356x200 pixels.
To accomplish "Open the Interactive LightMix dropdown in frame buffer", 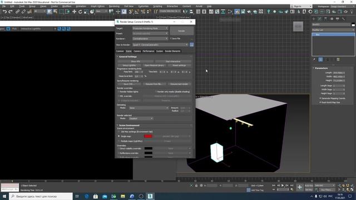I will coord(38,29).
